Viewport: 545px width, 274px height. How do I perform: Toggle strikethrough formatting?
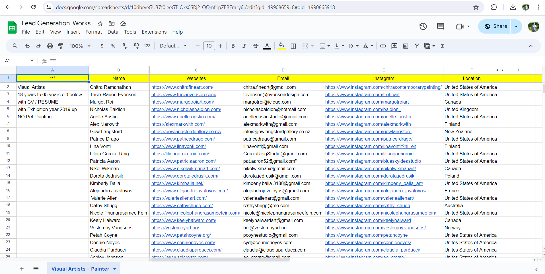(x=255, y=46)
